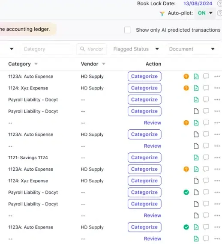Open three-dot menu on flagged 1124: Xyz Expense row

(217, 88)
